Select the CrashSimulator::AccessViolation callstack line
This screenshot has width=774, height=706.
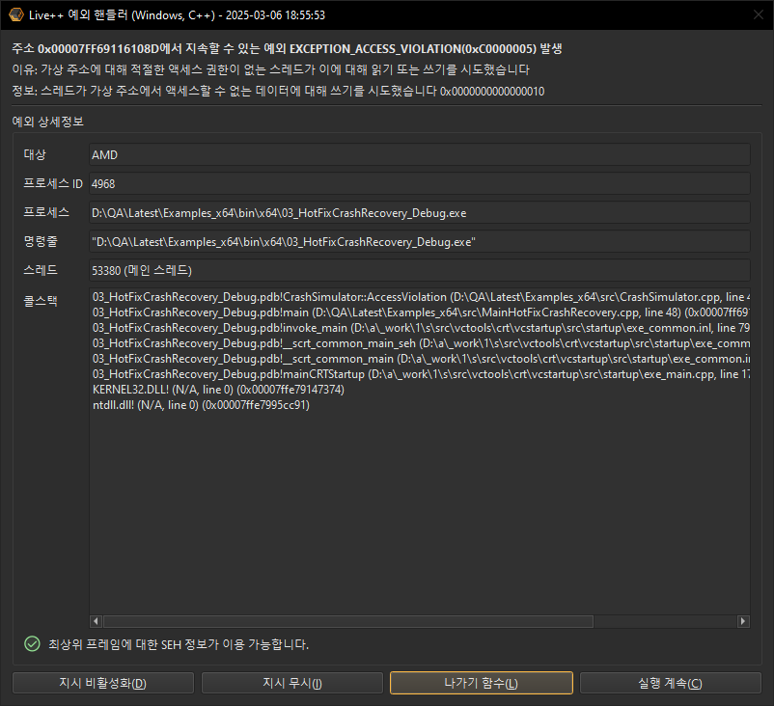[x=421, y=297]
